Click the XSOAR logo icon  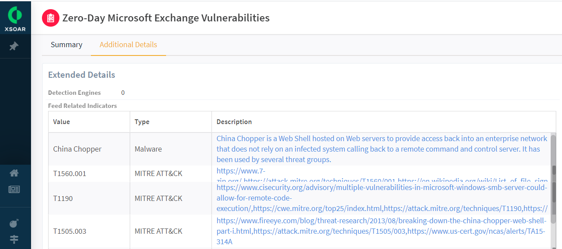point(15,18)
